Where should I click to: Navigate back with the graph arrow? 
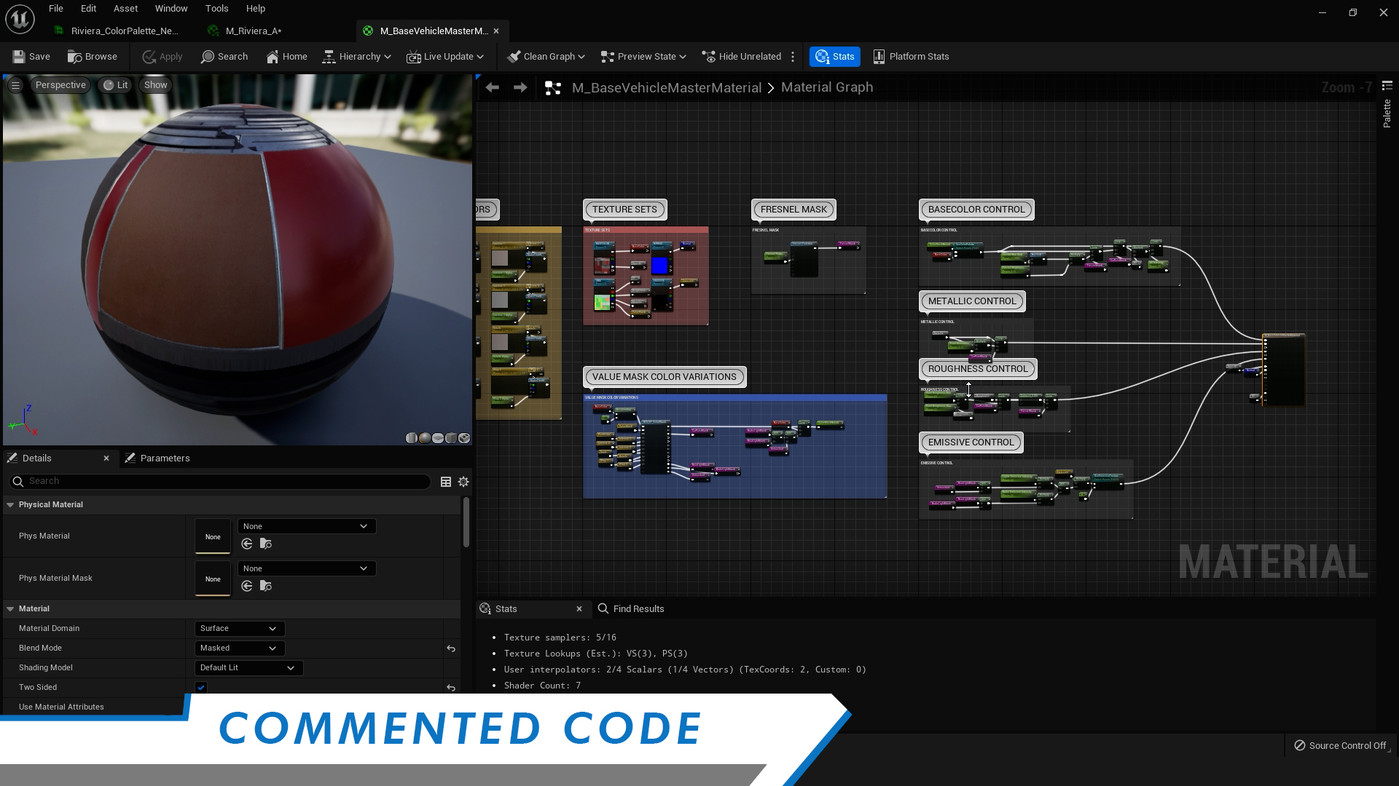(493, 87)
